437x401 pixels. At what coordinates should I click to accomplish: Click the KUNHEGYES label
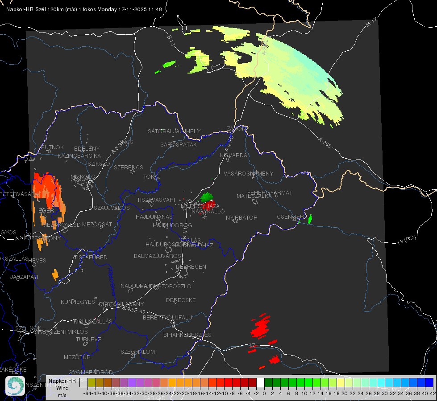[x=78, y=302]
